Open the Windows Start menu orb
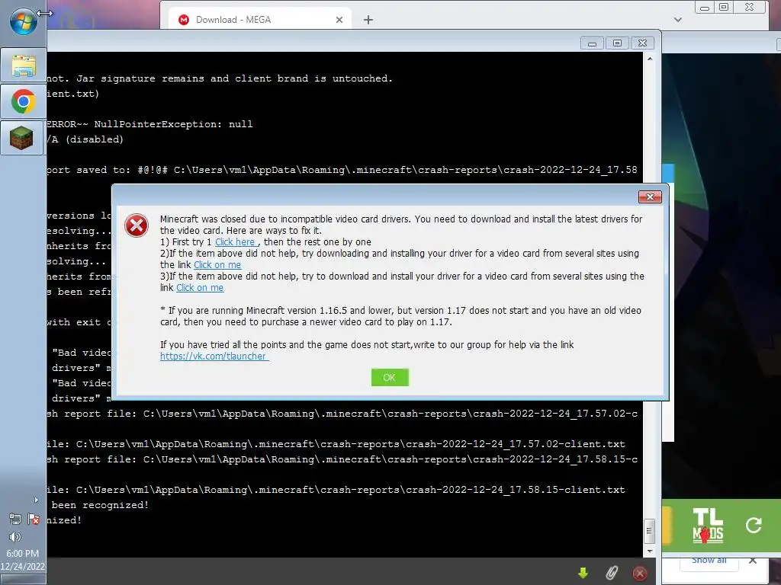The height and width of the screenshot is (585, 781). pos(23,22)
